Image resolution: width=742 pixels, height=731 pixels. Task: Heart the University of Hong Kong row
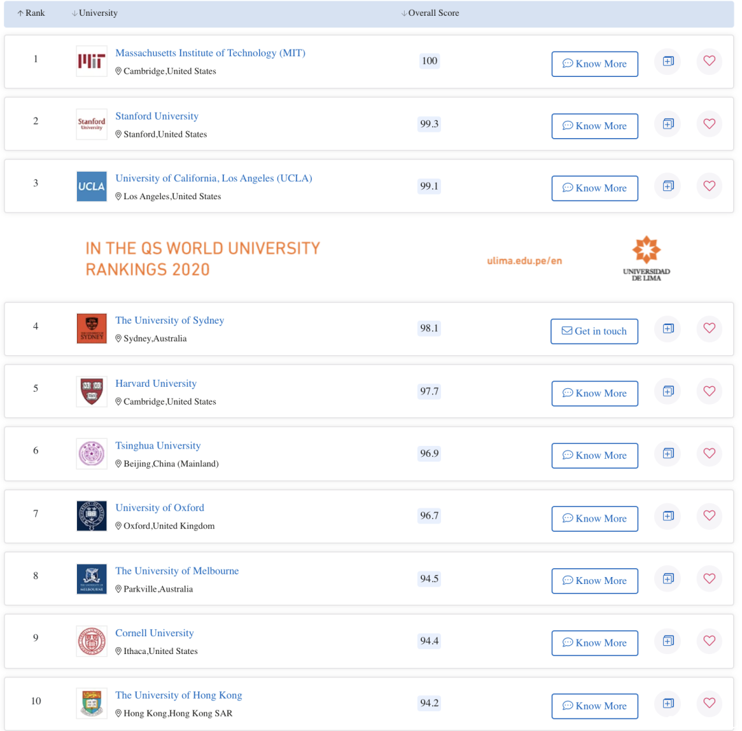point(709,703)
